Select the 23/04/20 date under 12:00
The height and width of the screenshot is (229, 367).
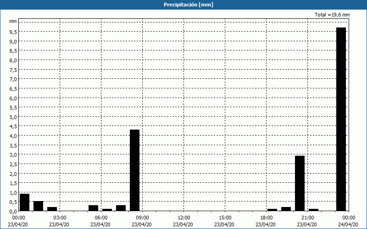[x=183, y=224]
